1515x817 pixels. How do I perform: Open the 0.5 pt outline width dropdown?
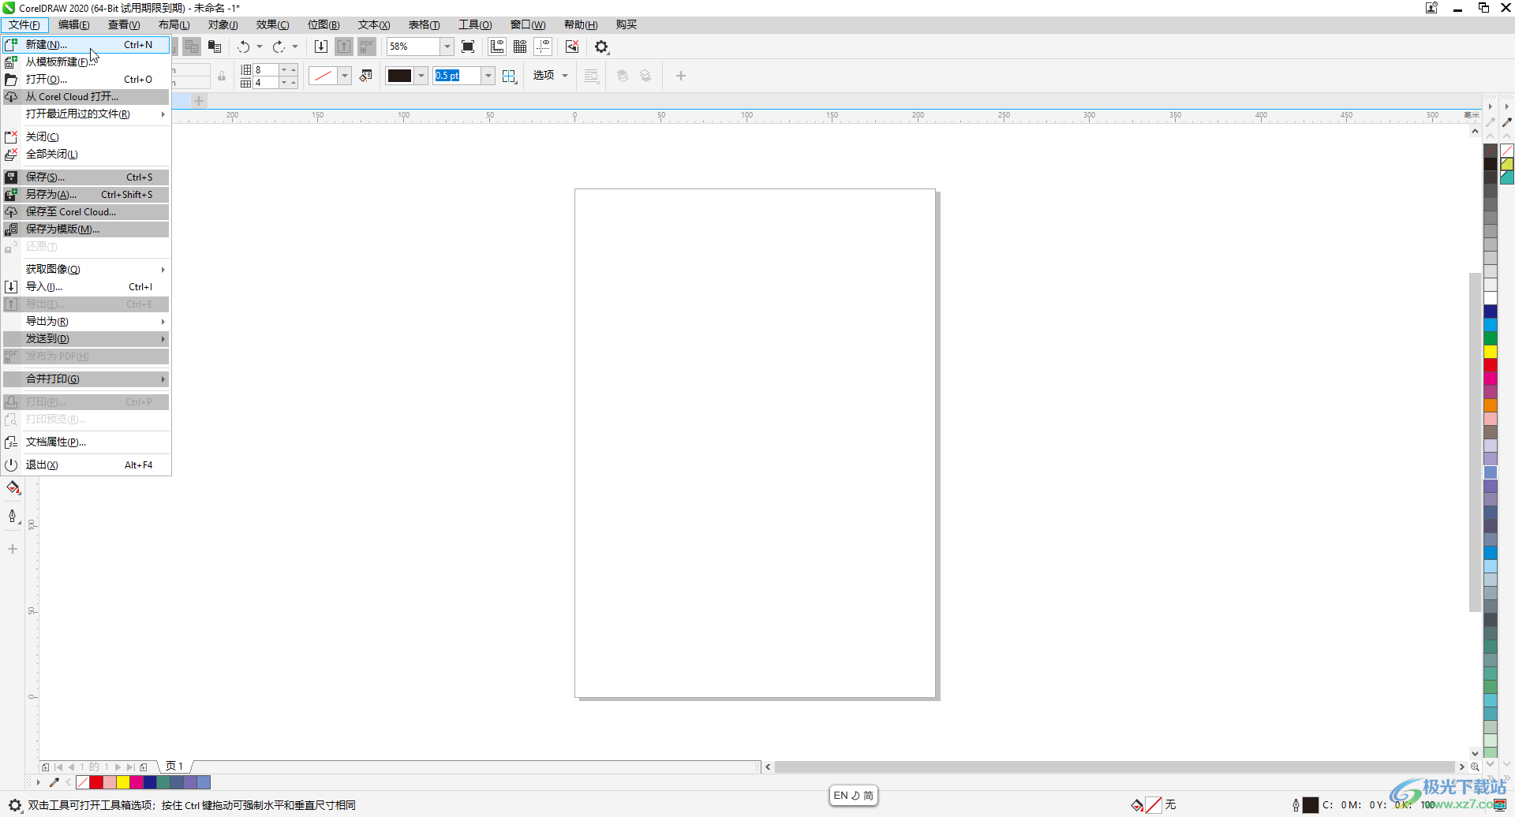pyautogui.click(x=488, y=76)
